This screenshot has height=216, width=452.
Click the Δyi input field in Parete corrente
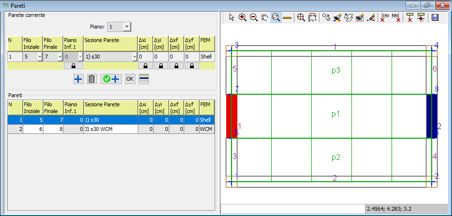(x=161, y=57)
